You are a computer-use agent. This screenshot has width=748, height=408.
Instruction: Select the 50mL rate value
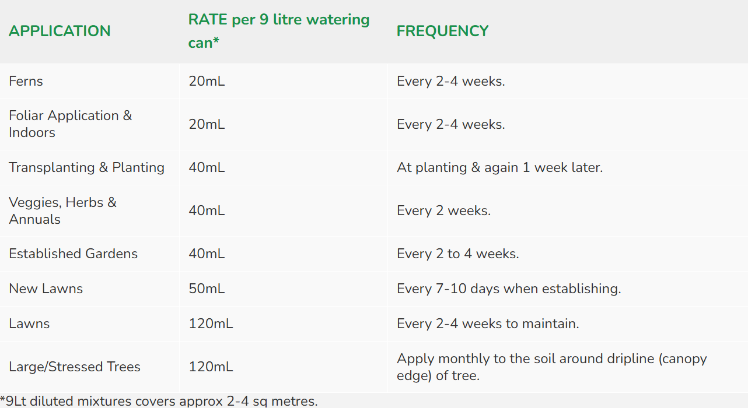(207, 289)
